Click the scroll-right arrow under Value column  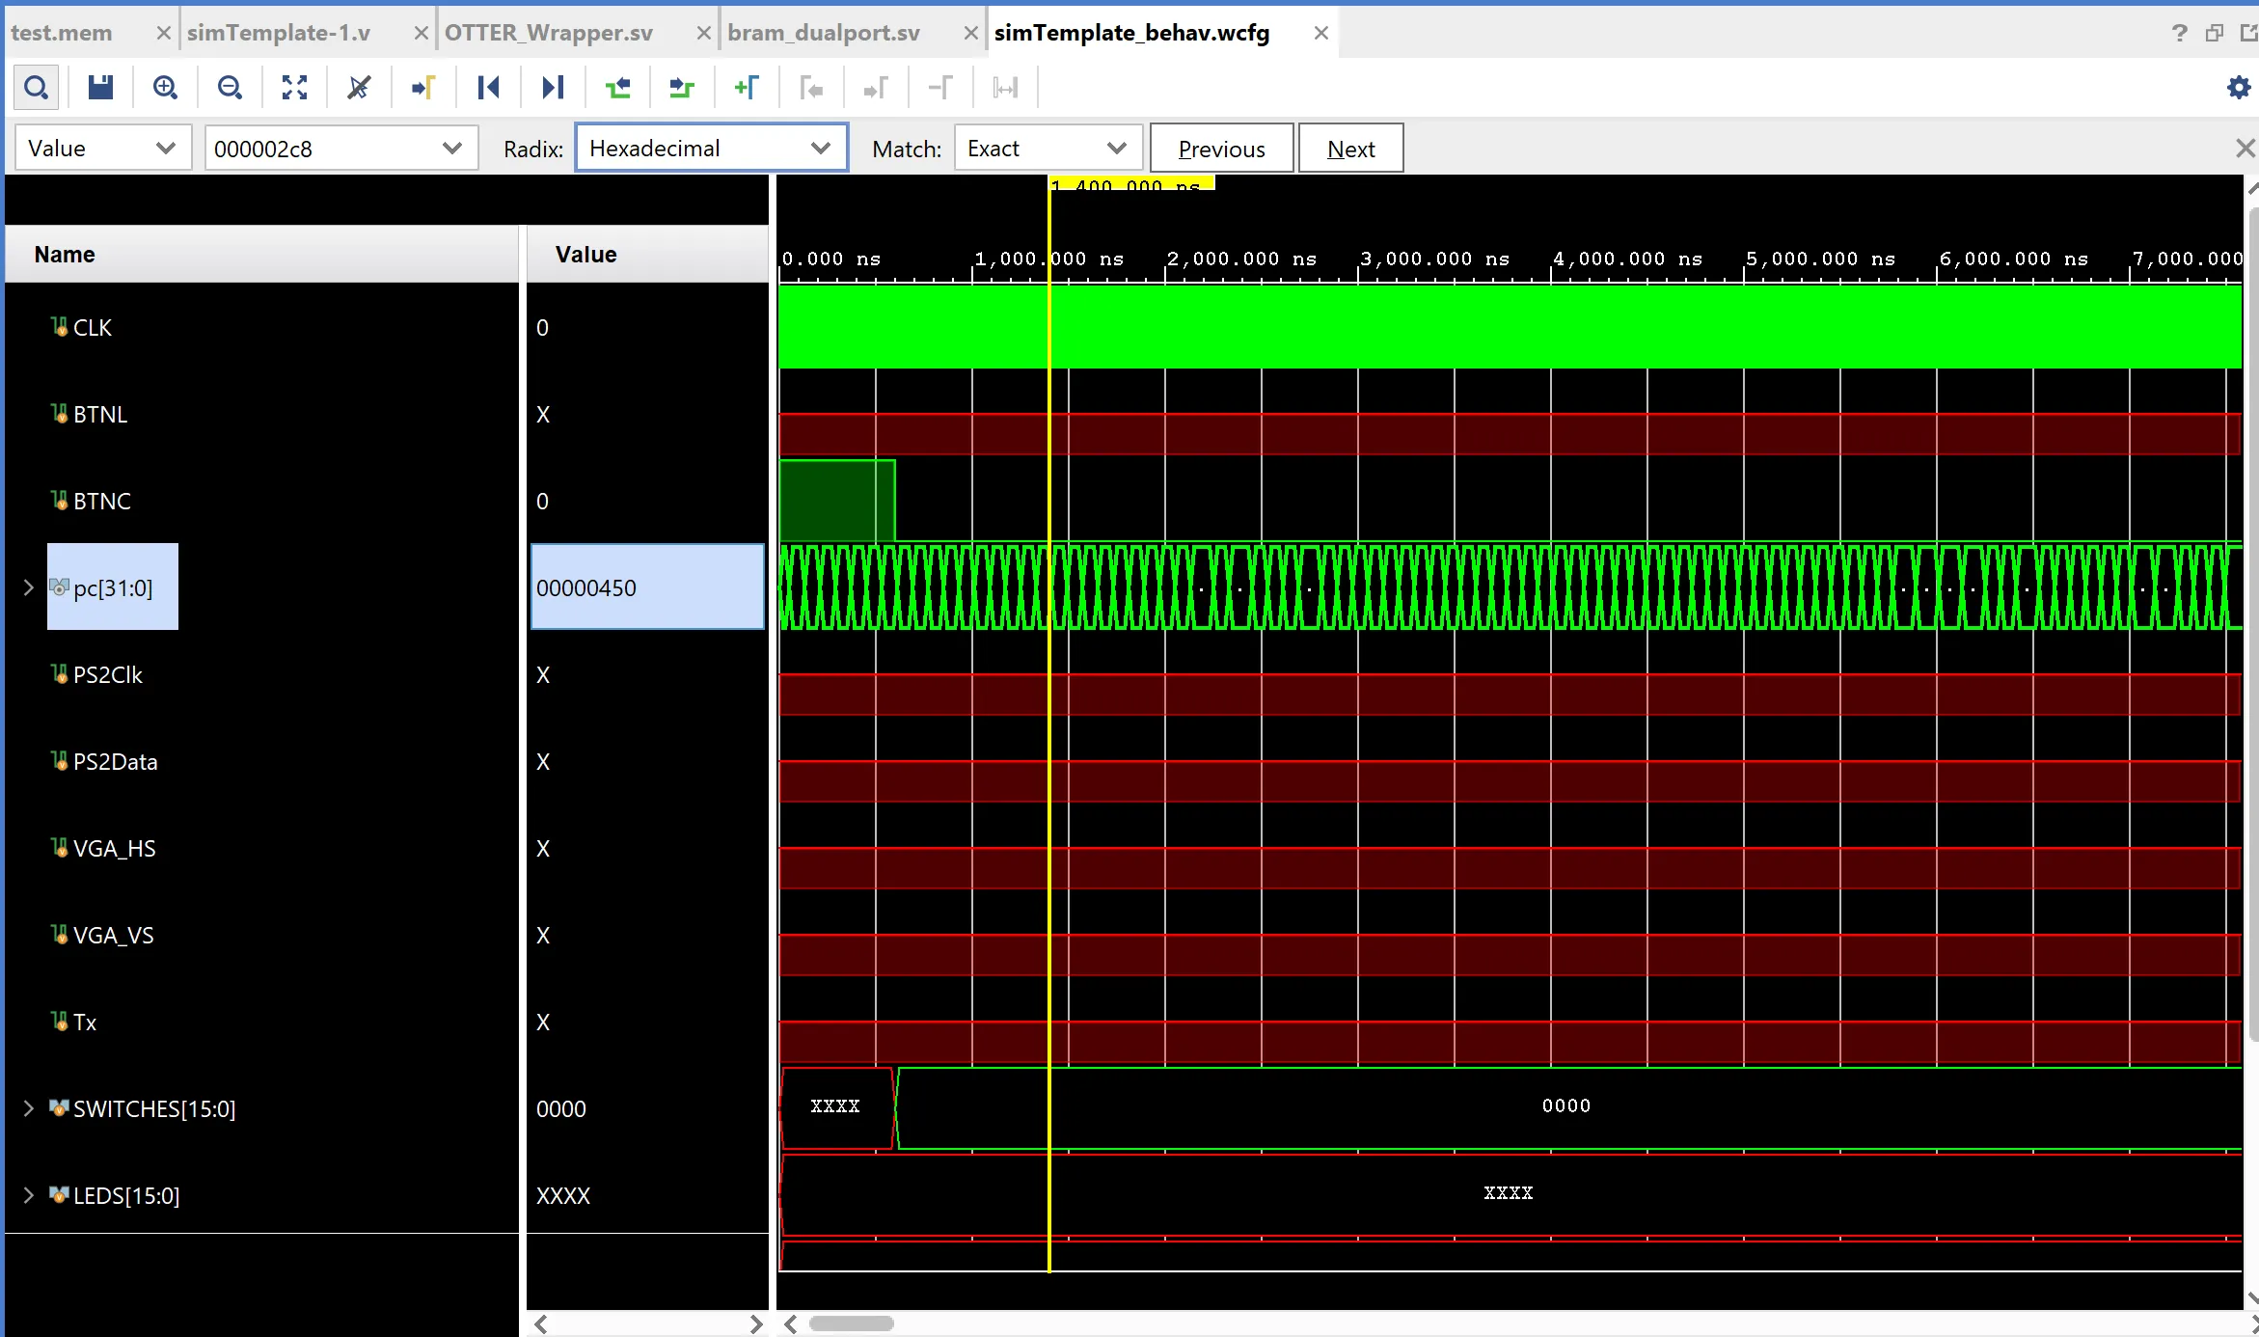pos(755,1324)
